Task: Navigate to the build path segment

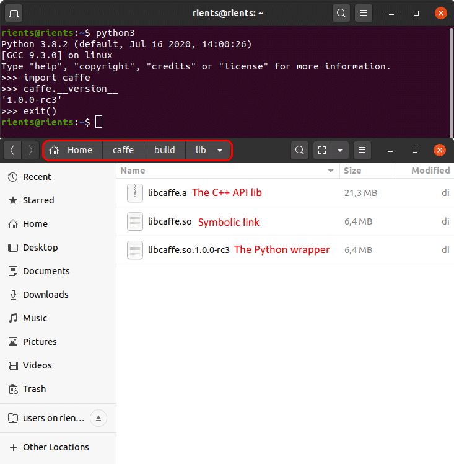Action: [165, 150]
